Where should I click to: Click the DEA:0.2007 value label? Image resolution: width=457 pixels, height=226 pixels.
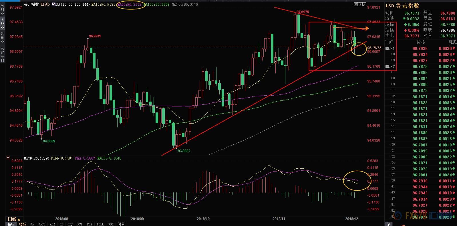point(85,158)
